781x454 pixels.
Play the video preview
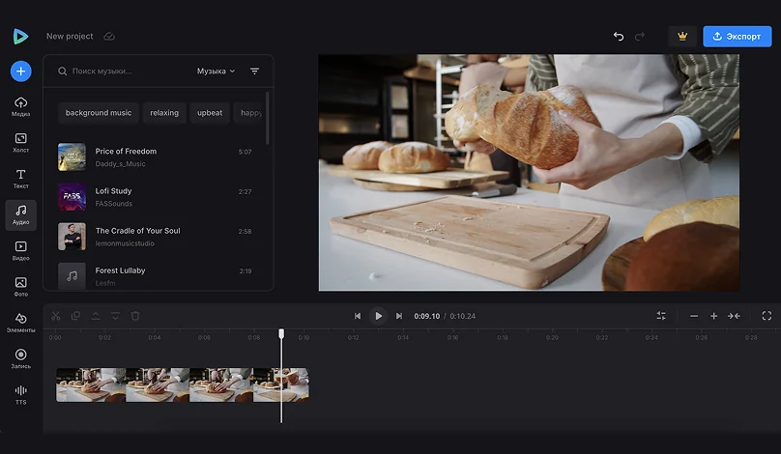click(x=379, y=316)
